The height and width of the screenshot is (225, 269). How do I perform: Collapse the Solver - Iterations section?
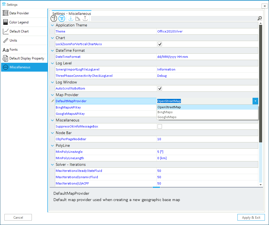(x=53, y=165)
